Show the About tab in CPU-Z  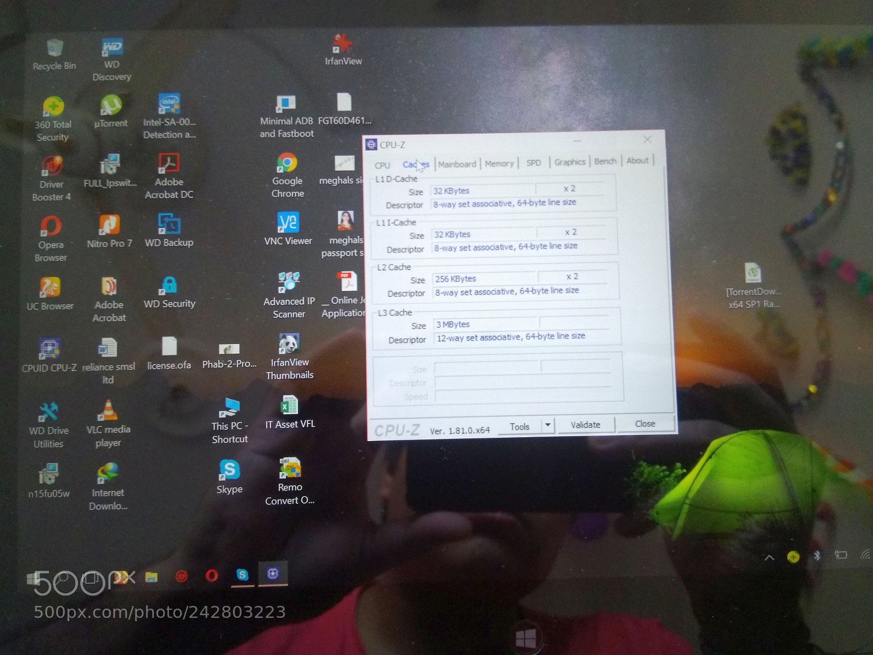click(637, 160)
